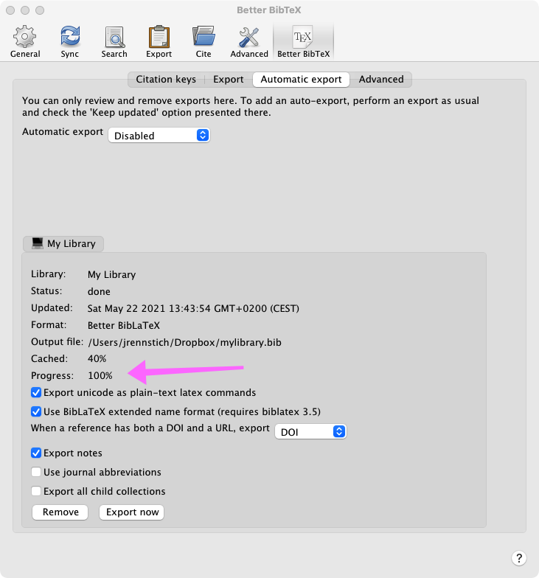Open the Export clipboard preferences pane
The width and height of the screenshot is (539, 578).
[x=159, y=41]
